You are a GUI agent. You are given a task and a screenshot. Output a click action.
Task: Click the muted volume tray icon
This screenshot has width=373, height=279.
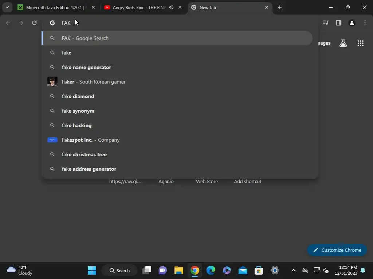[326, 270]
